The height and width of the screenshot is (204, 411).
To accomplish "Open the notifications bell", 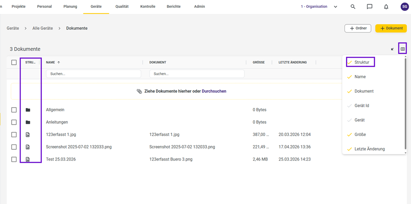I will [386, 7].
